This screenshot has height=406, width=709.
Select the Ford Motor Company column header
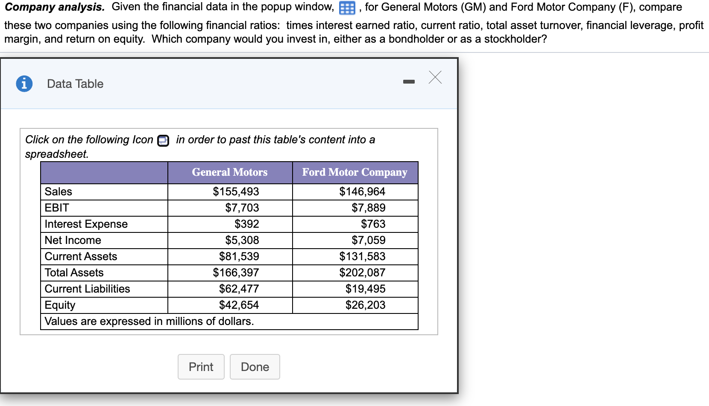click(x=355, y=172)
